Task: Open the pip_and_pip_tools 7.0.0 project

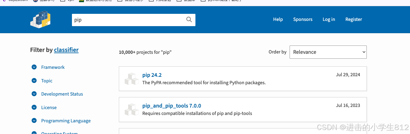Action: pos(172,106)
